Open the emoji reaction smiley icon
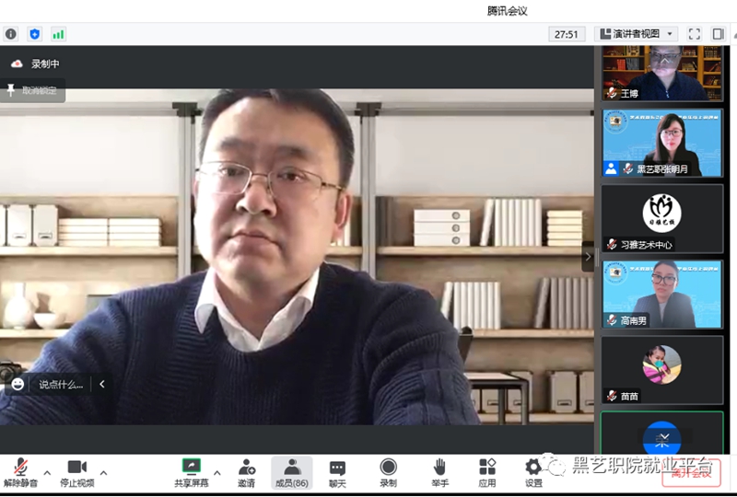Image resolution: width=737 pixels, height=497 pixels. click(18, 384)
